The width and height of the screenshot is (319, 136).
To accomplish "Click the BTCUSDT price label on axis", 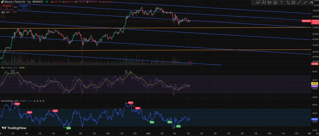I will click(x=307, y=21).
